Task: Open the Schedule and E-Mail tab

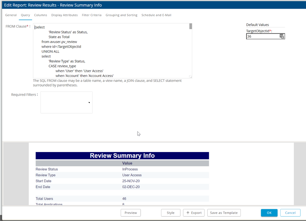Action: coord(156,15)
